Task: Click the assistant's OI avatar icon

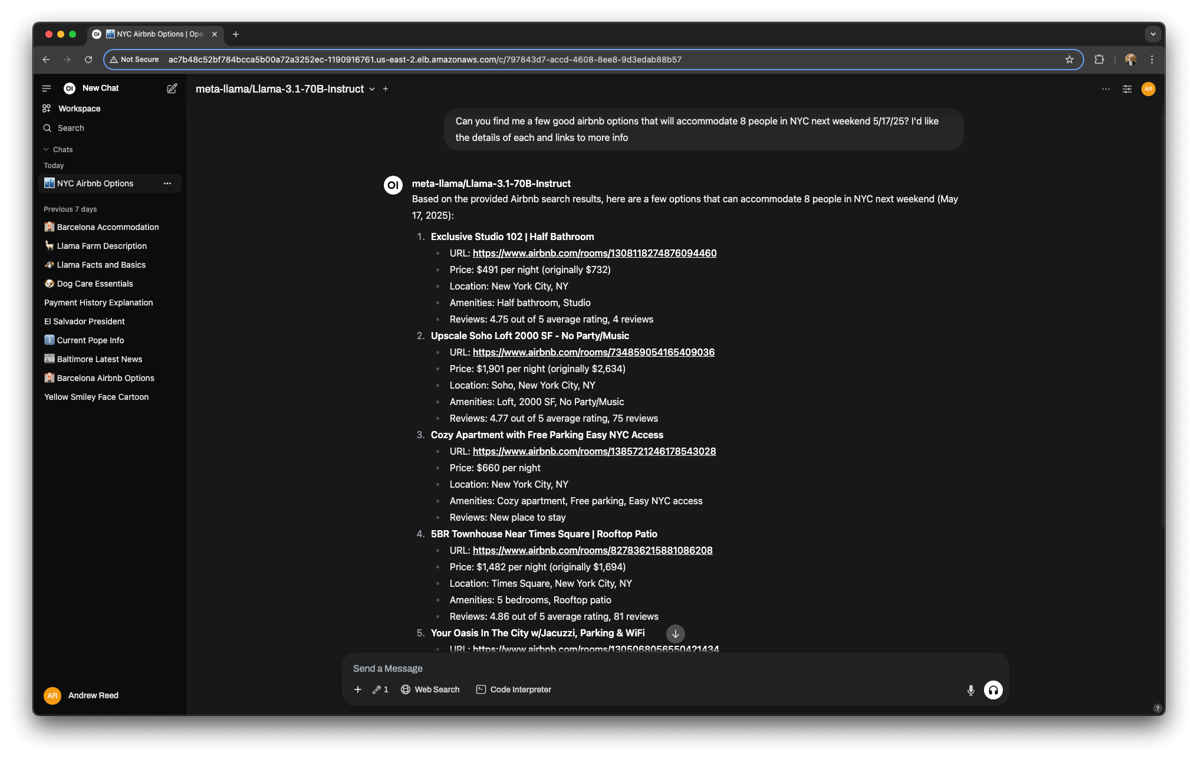Action: tap(393, 185)
